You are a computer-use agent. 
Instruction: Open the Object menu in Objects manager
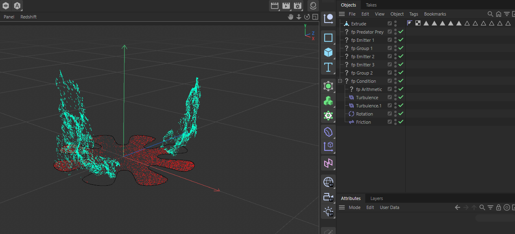tap(397, 14)
